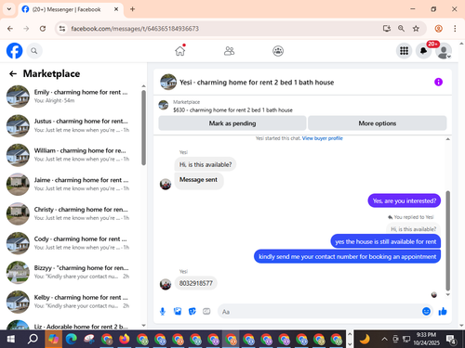
Task: Open the Chrome tab search chevron
Action: tap(9, 9)
